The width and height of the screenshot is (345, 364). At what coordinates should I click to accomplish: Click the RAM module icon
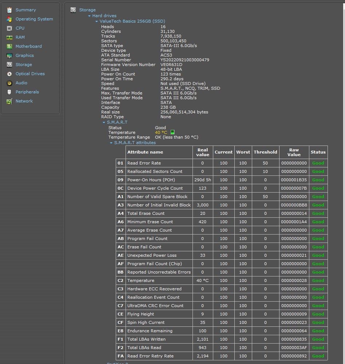pyautogui.click(x=9, y=37)
